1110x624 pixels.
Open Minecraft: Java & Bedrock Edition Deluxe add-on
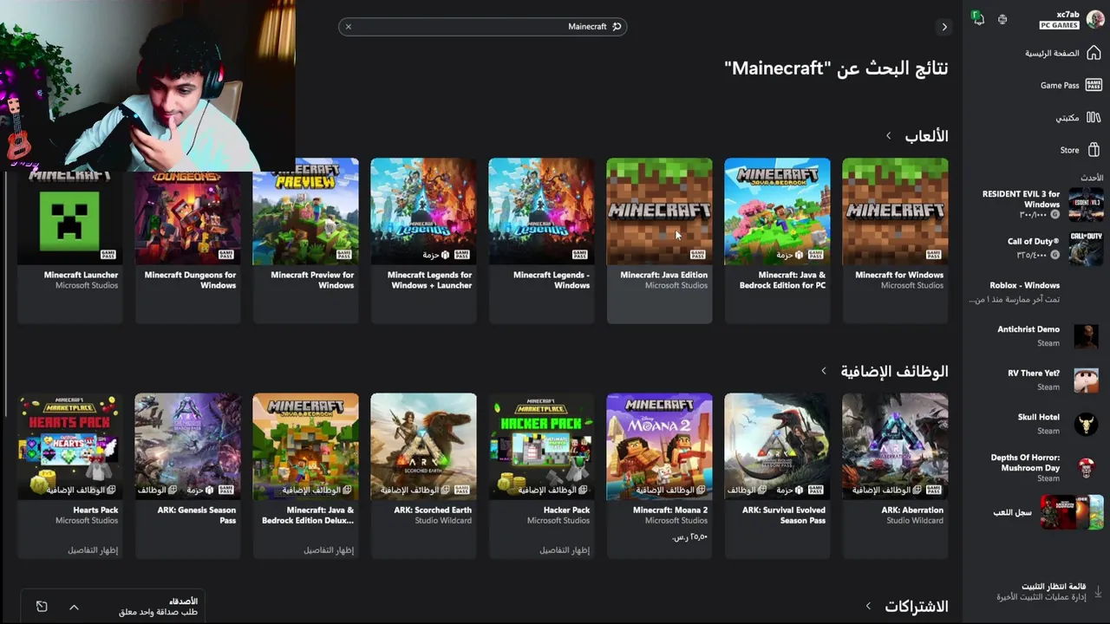point(305,475)
